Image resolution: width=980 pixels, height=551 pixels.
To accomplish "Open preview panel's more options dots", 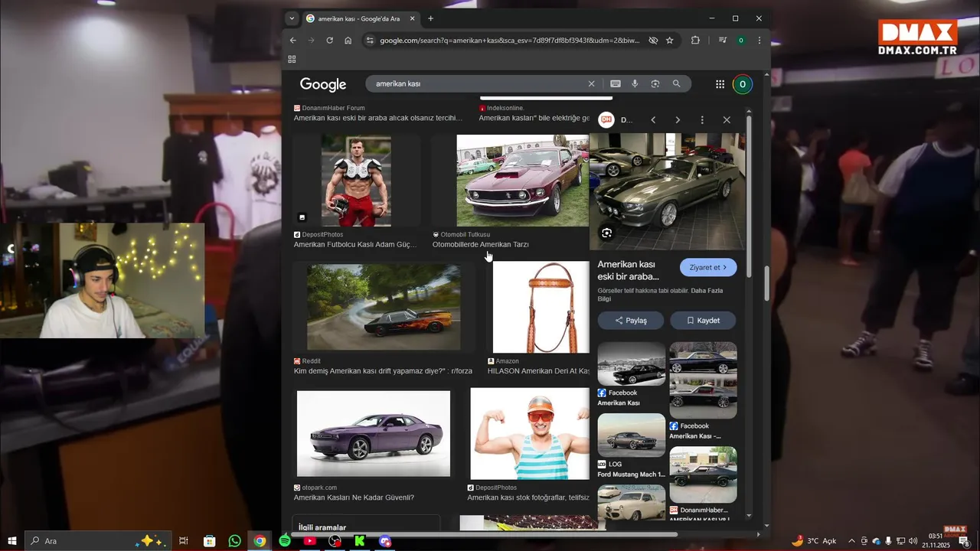I will [702, 120].
